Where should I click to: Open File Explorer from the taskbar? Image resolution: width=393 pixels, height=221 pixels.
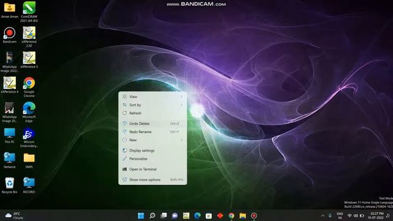[x=243, y=215]
